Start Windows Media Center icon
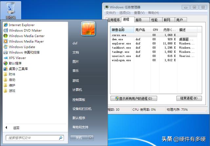 pyautogui.click(x=6, y=36)
